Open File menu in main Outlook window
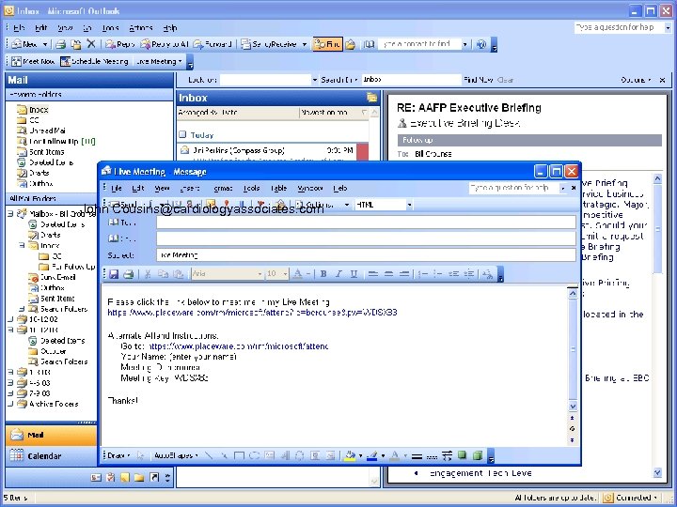 [x=19, y=28]
